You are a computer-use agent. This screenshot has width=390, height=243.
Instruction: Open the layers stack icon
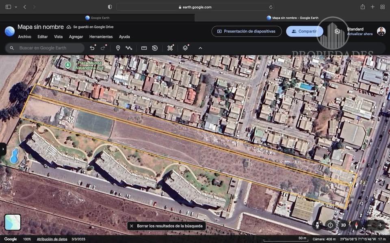[x=185, y=48]
